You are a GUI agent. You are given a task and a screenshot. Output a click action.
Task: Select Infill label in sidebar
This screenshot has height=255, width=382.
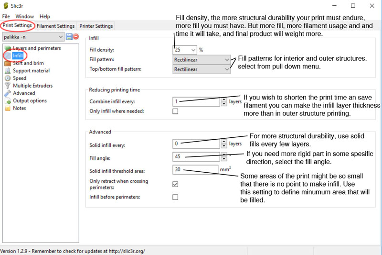18,55
